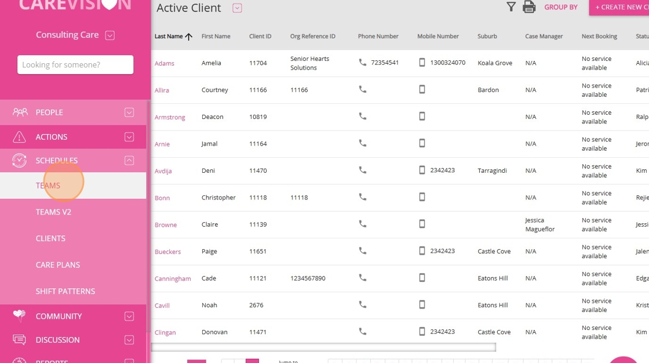Screen dimensions: 649x363
Task: Open the Active Client view dropdown
Action: coord(237,8)
